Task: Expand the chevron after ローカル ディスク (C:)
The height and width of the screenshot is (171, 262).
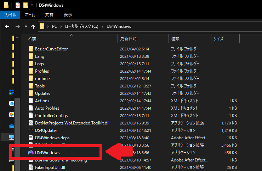Action: [x=102, y=26]
